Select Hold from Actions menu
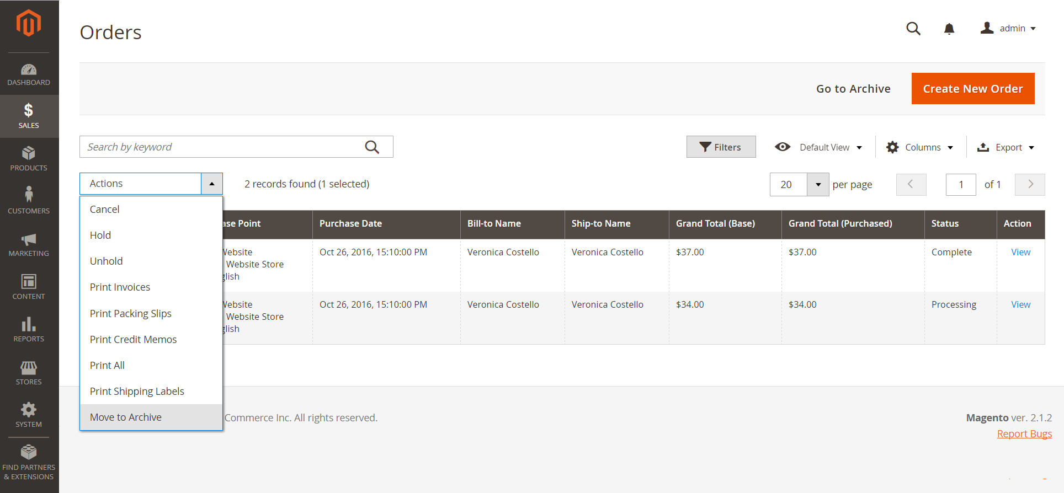1064x493 pixels. (x=151, y=235)
